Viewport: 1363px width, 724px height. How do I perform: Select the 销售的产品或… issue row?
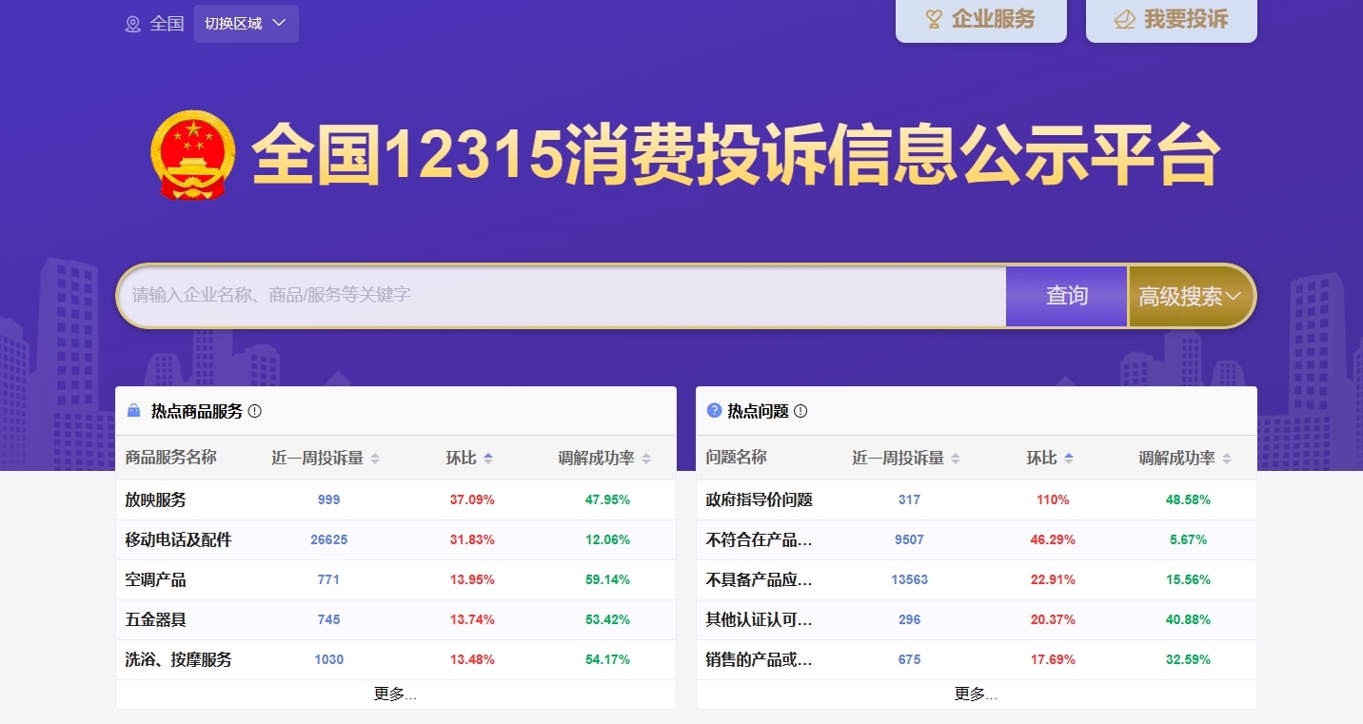coord(759,659)
